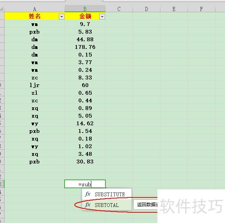Viewport: 225px width, 223px height.
Task: Click the fx icon beside SUBTOTAL
Action: 88,205
